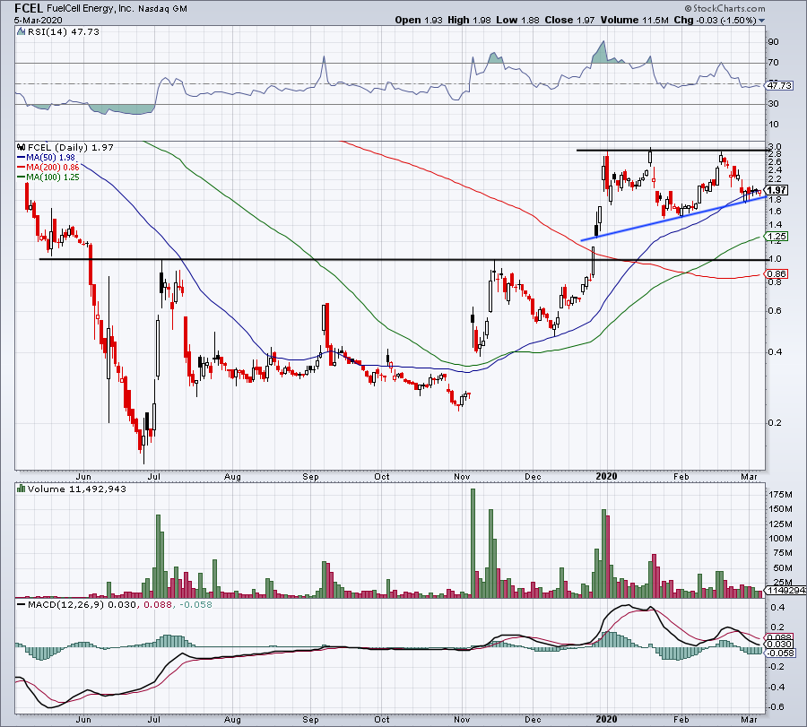Click the 2020 label on the bottom MACD axis
The height and width of the screenshot is (727, 807).
point(606,719)
